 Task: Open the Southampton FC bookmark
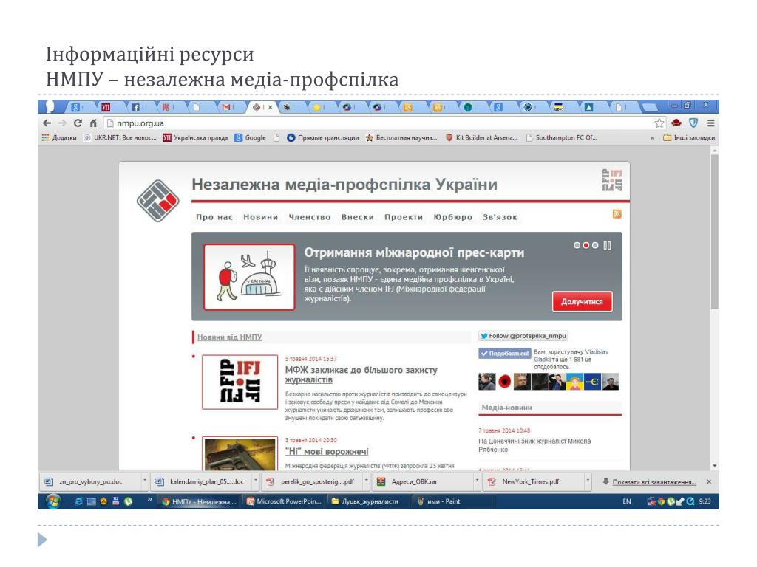[x=562, y=137]
